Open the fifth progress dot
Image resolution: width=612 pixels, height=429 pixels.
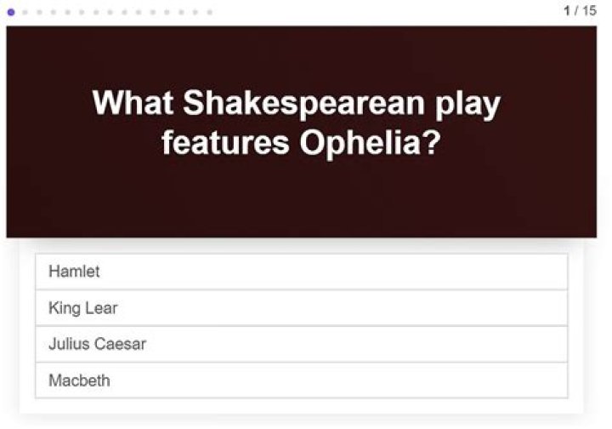(x=68, y=12)
